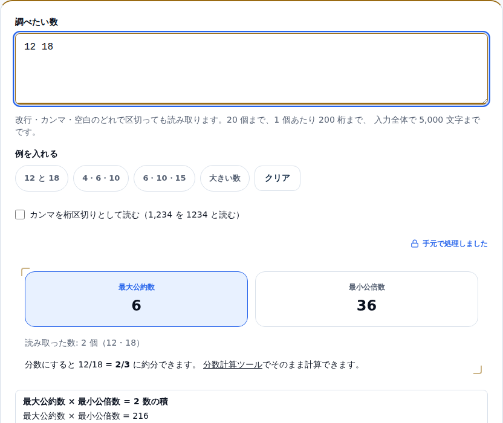This screenshot has width=503, height=423.
Task: Select the 最小公倍数 result card
Action: [366, 299]
